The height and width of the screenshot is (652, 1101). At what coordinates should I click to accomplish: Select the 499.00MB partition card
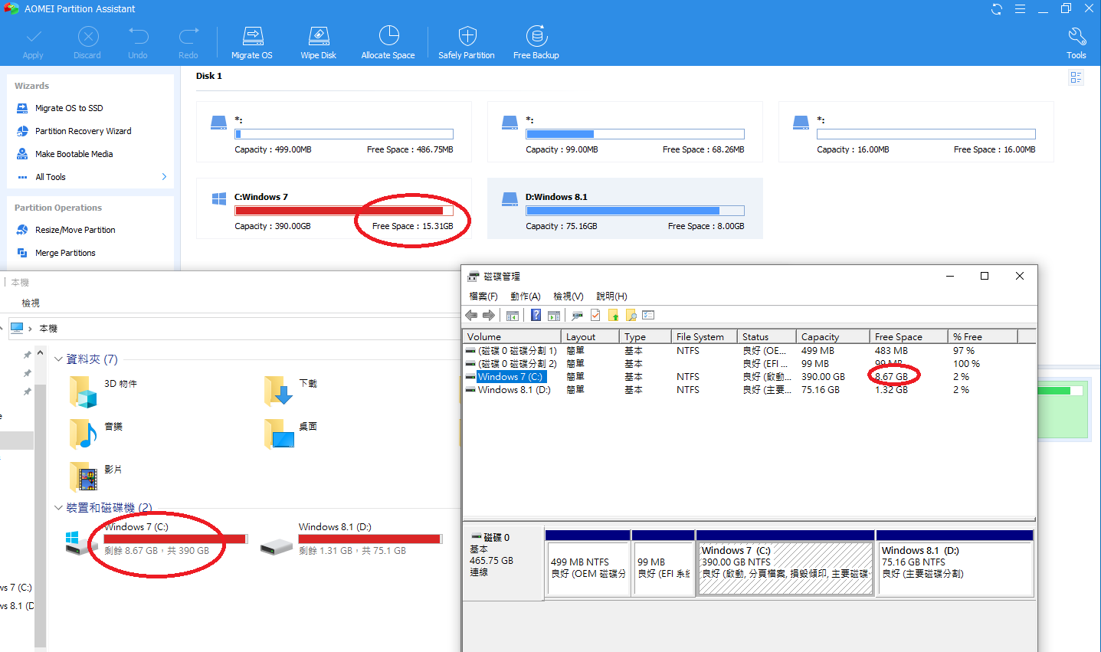pyautogui.click(x=334, y=132)
